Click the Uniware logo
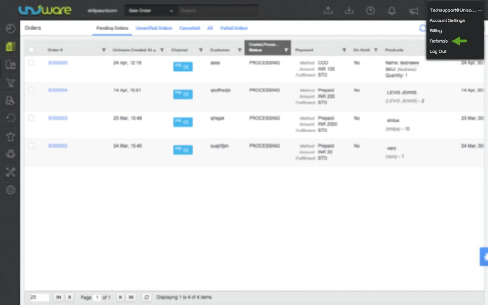This screenshot has height=305, width=488. coord(45,10)
